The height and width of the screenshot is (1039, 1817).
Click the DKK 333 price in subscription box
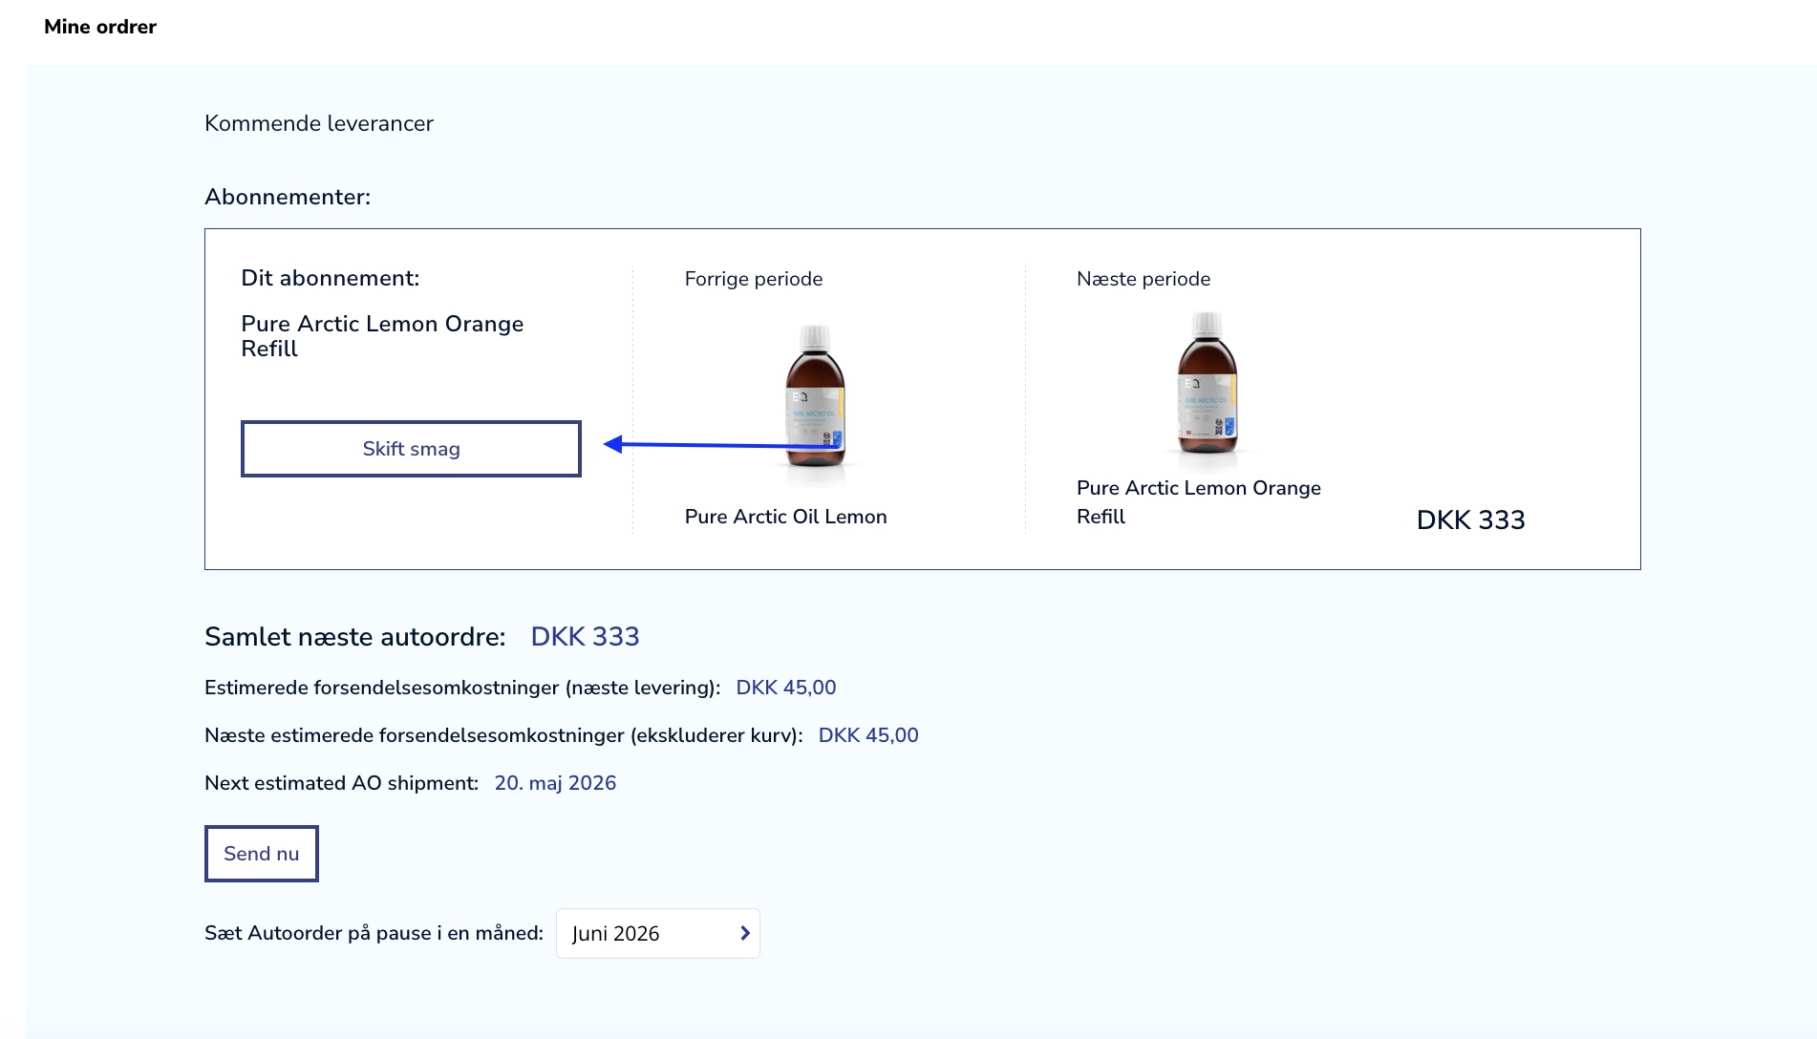point(1470,520)
